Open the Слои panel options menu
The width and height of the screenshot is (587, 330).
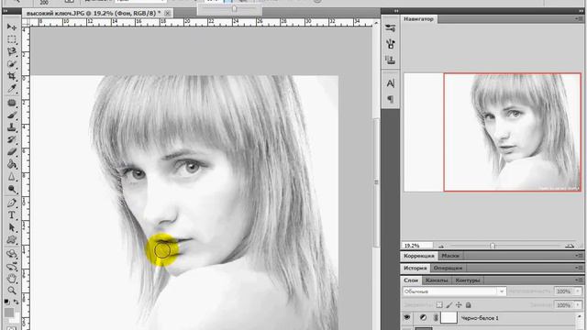click(x=579, y=280)
